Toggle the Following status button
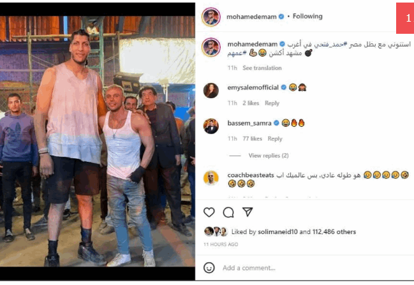Image resolution: width=414 pixels, height=285 pixels. 307,17
